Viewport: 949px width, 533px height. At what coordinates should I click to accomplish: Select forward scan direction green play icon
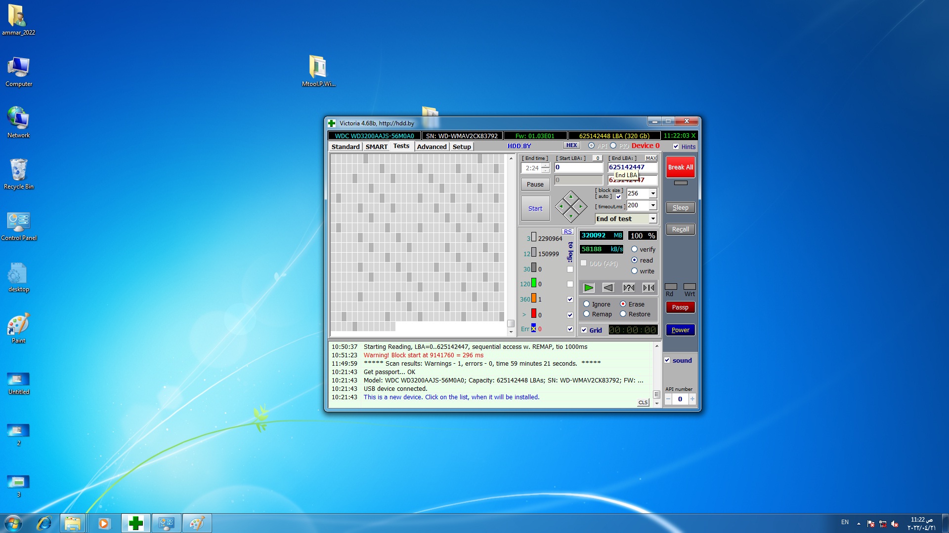589,288
